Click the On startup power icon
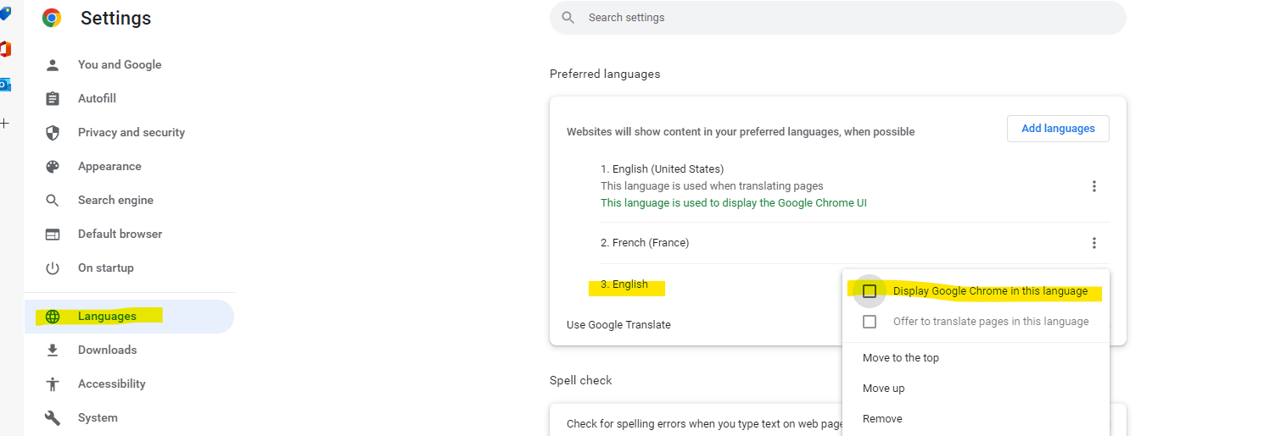1264x436 pixels. [53, 268]
